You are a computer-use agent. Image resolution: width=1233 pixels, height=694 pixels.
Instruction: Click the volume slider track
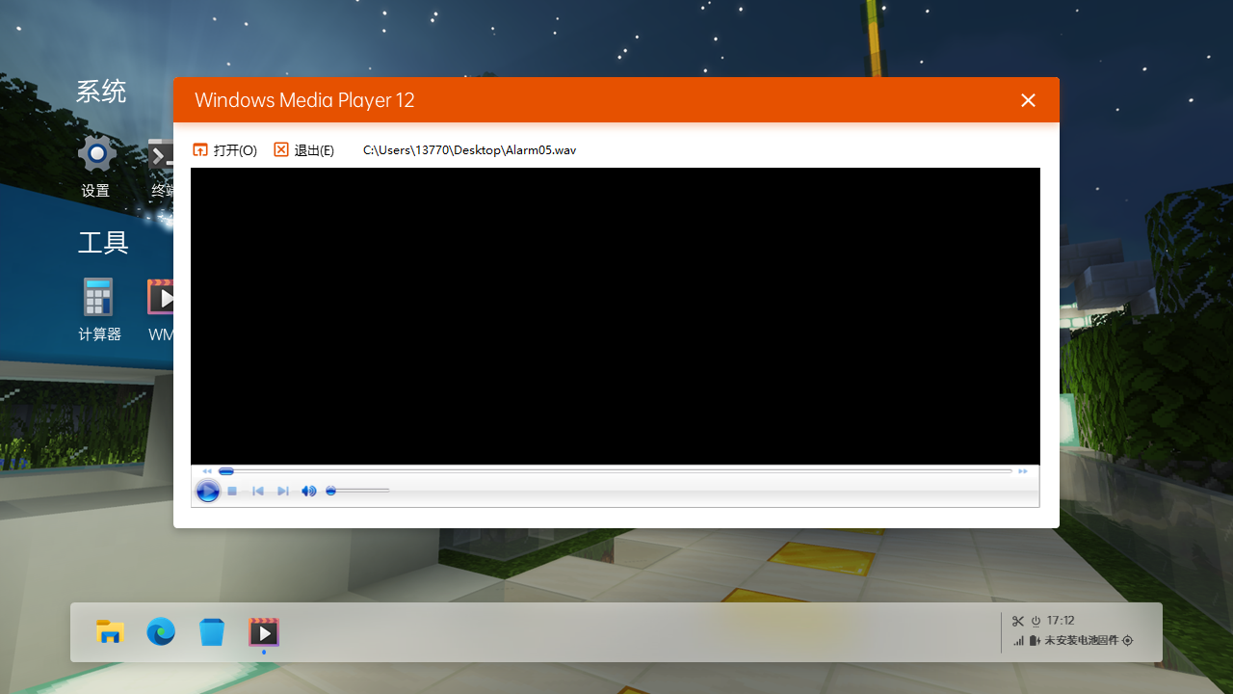(358, 491)
